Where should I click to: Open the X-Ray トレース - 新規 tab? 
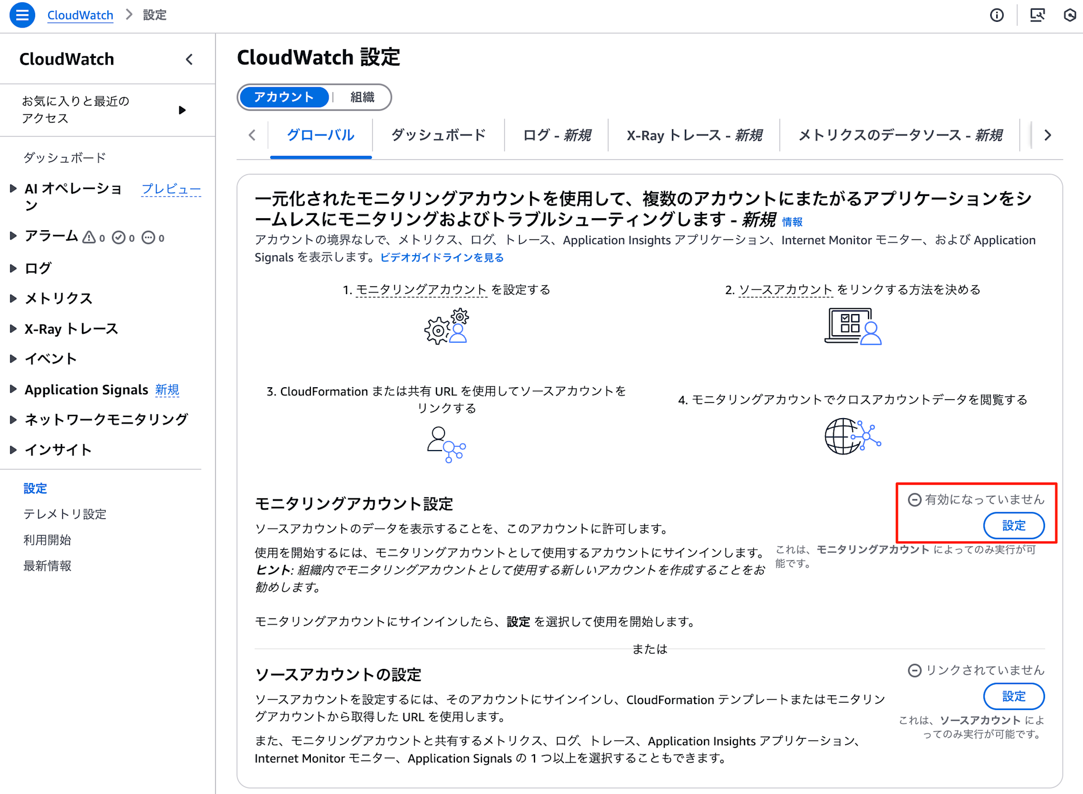point(694,135)
